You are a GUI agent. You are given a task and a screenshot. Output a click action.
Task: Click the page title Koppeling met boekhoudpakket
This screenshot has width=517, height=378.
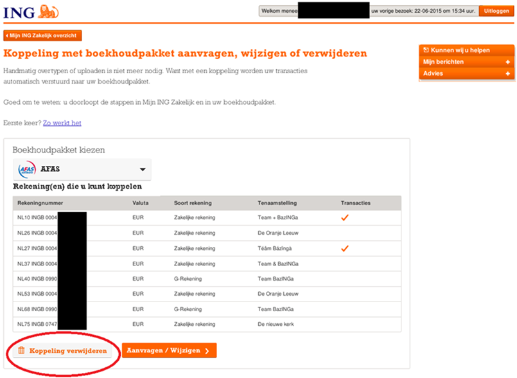[x=185, y=53]
